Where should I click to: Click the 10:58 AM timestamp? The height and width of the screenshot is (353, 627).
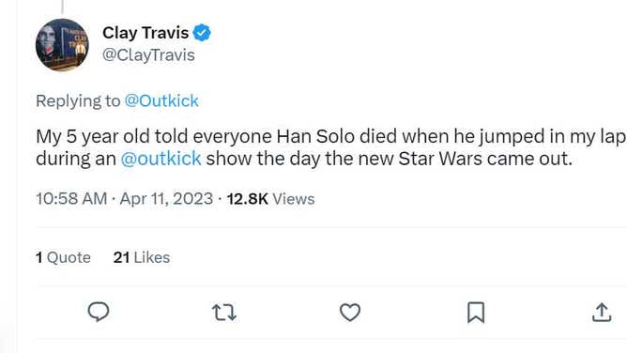pyautogui.click(x=71, y=199)
